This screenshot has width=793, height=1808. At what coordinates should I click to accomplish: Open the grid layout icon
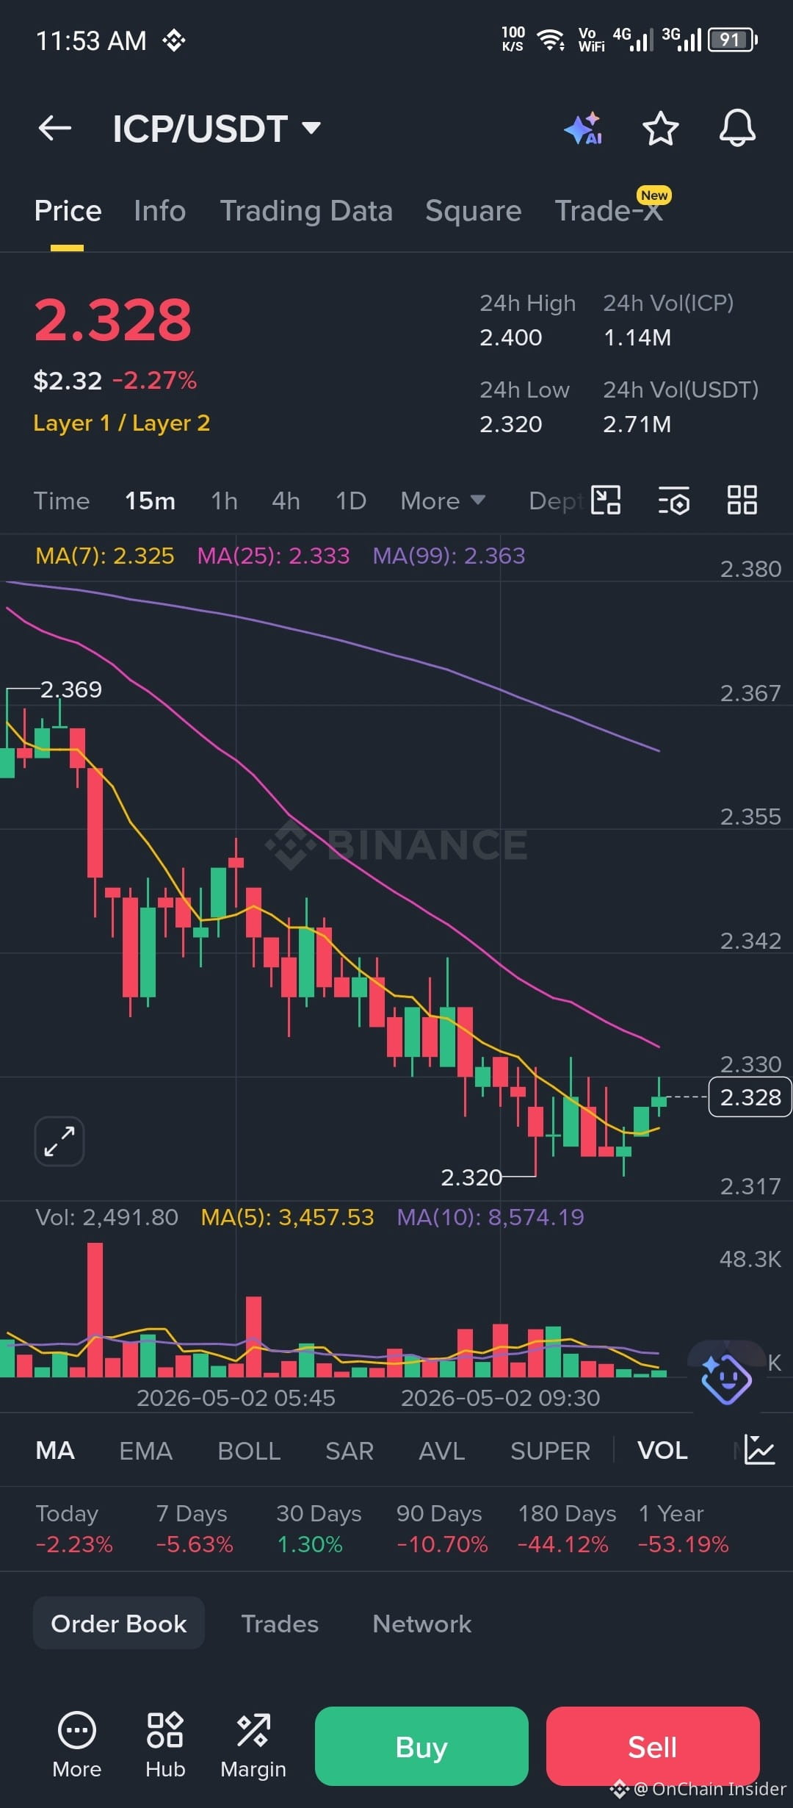click(x=742, y=501)
